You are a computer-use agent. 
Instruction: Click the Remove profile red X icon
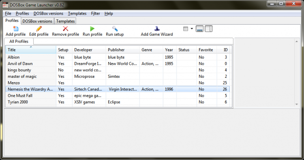pyautogui.click(x=66, y=29)
